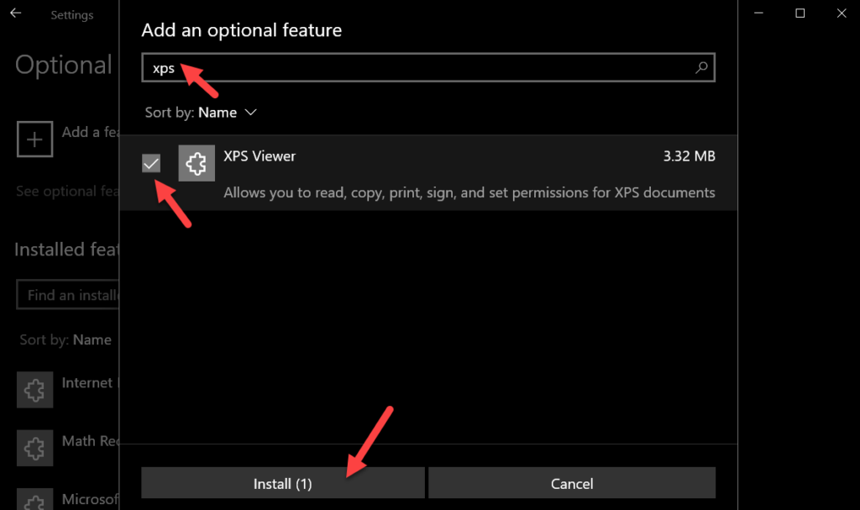Click XPS Viewer description text row

(x=469, y=192)
